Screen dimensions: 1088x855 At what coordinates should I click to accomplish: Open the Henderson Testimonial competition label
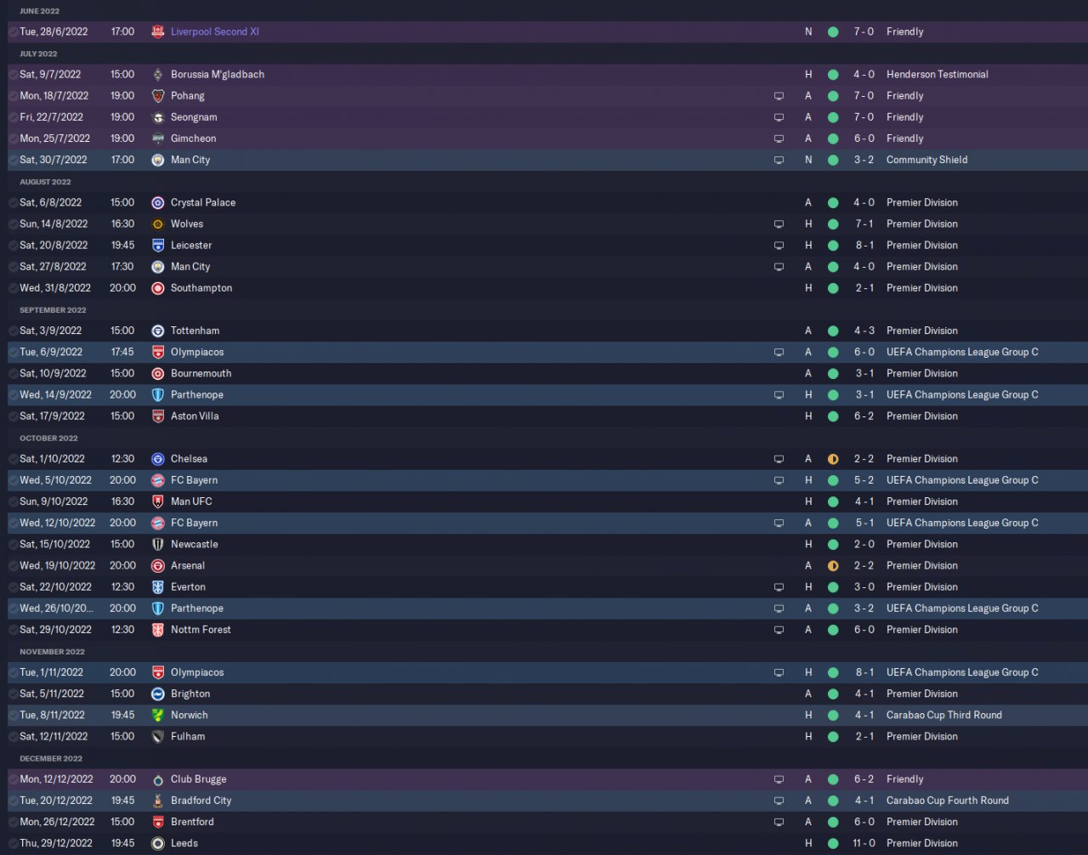point(937,74)
